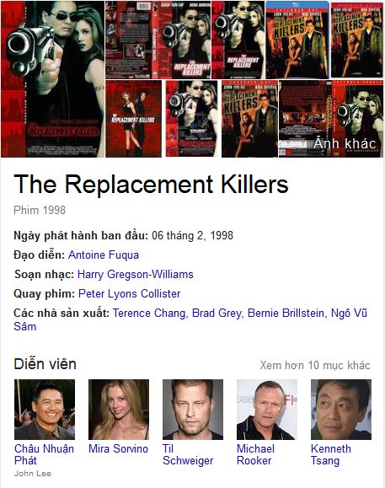Open the Bernie Brillstein producer link
The width and height of the screenshot is (385, 488).
pos(286,313)
